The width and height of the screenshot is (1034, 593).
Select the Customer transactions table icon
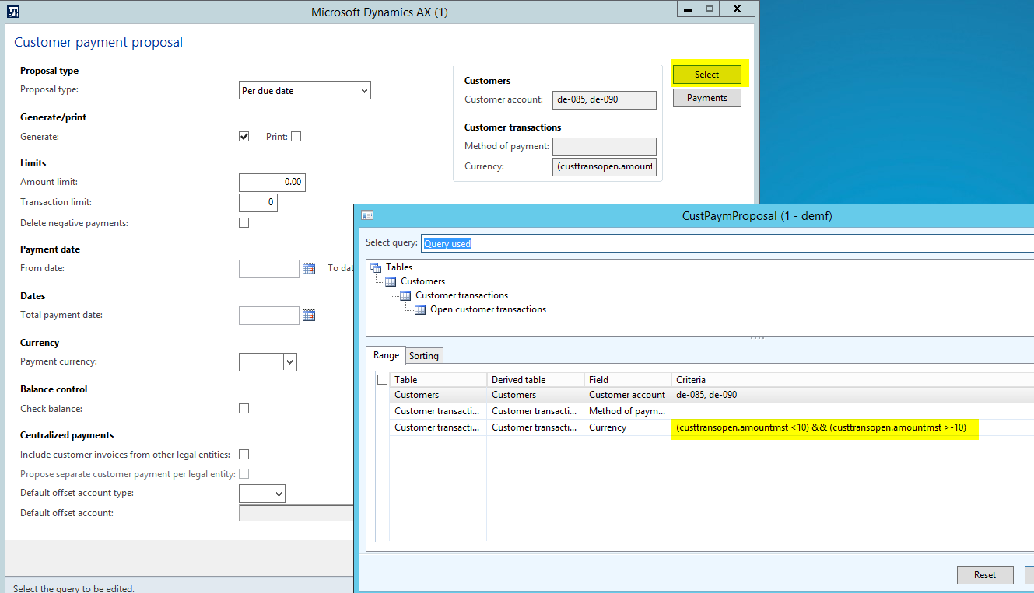pos(405,295)
